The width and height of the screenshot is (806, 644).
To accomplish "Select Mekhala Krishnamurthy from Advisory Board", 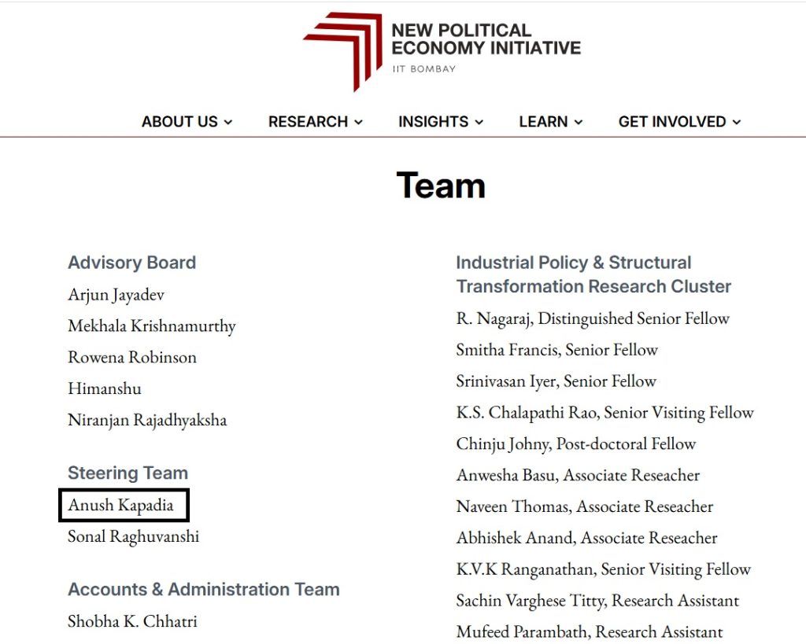I will pyautogui.click(x=151, y=326).
